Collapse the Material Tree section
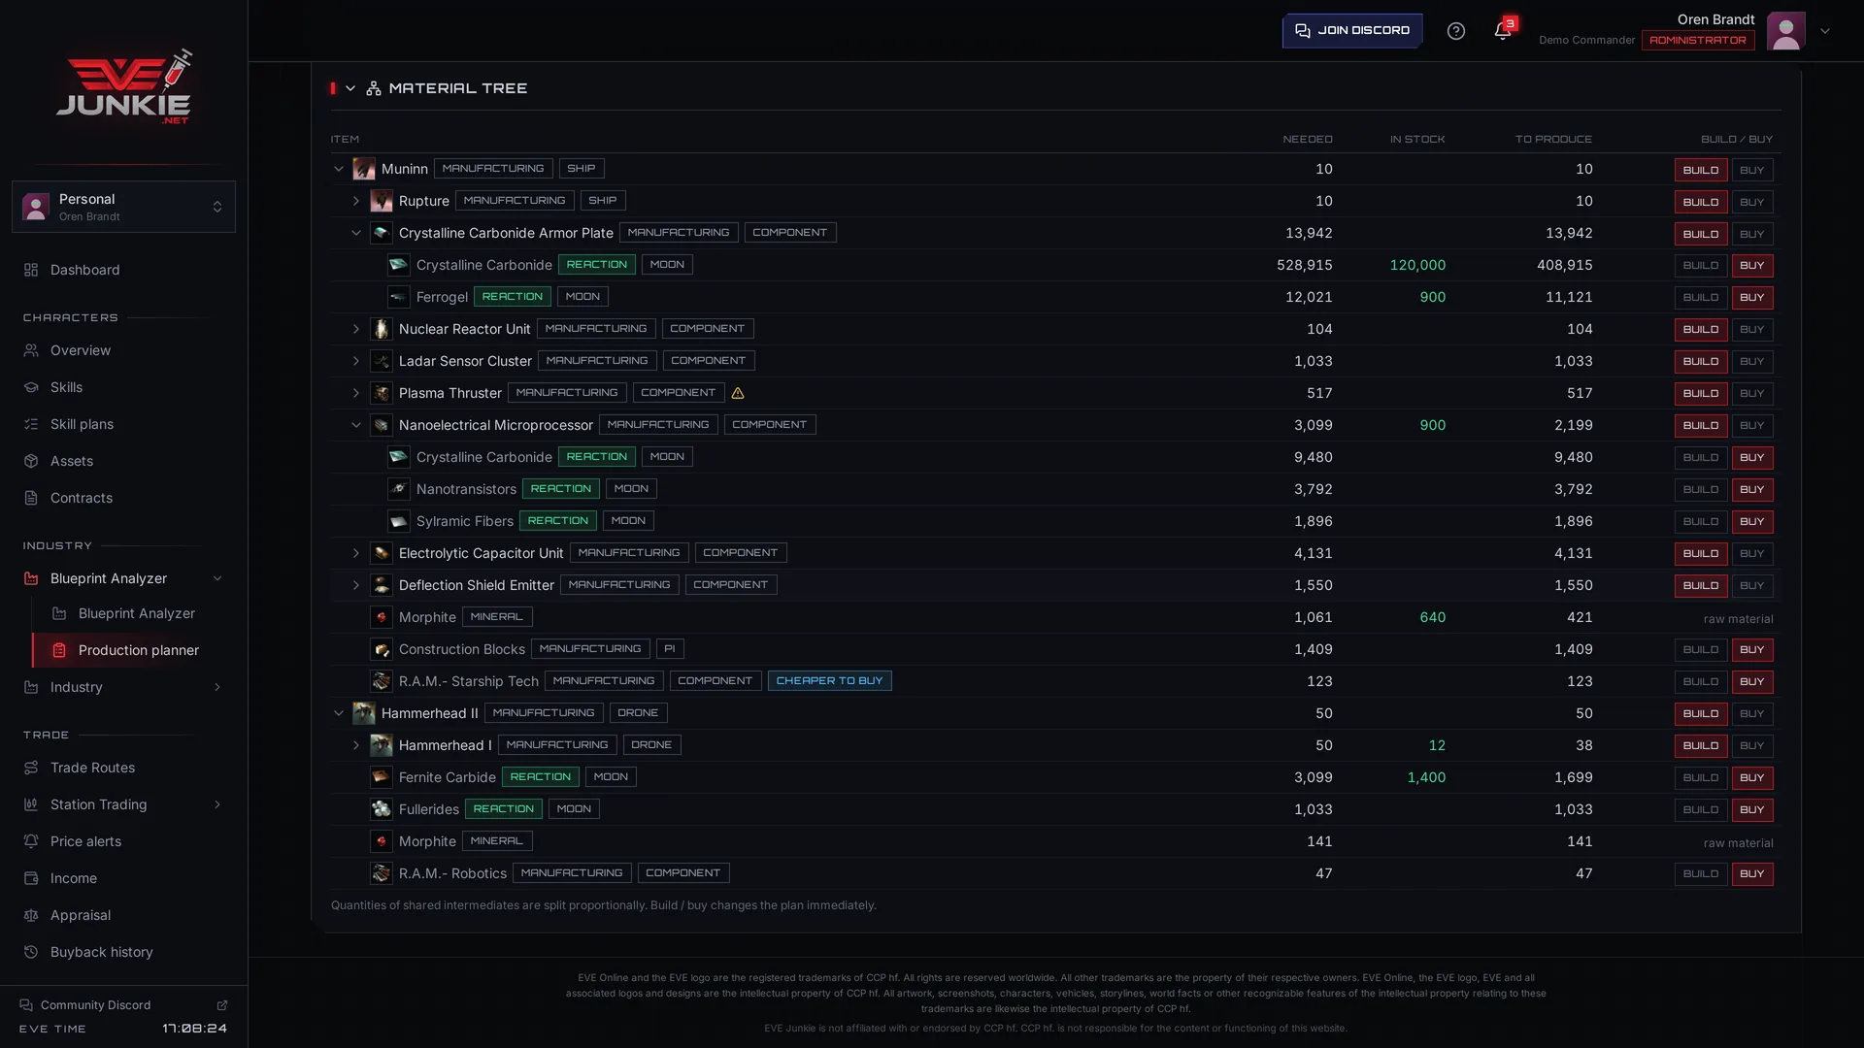Viewport: 1864px width, 1048px height. [350, 88]
